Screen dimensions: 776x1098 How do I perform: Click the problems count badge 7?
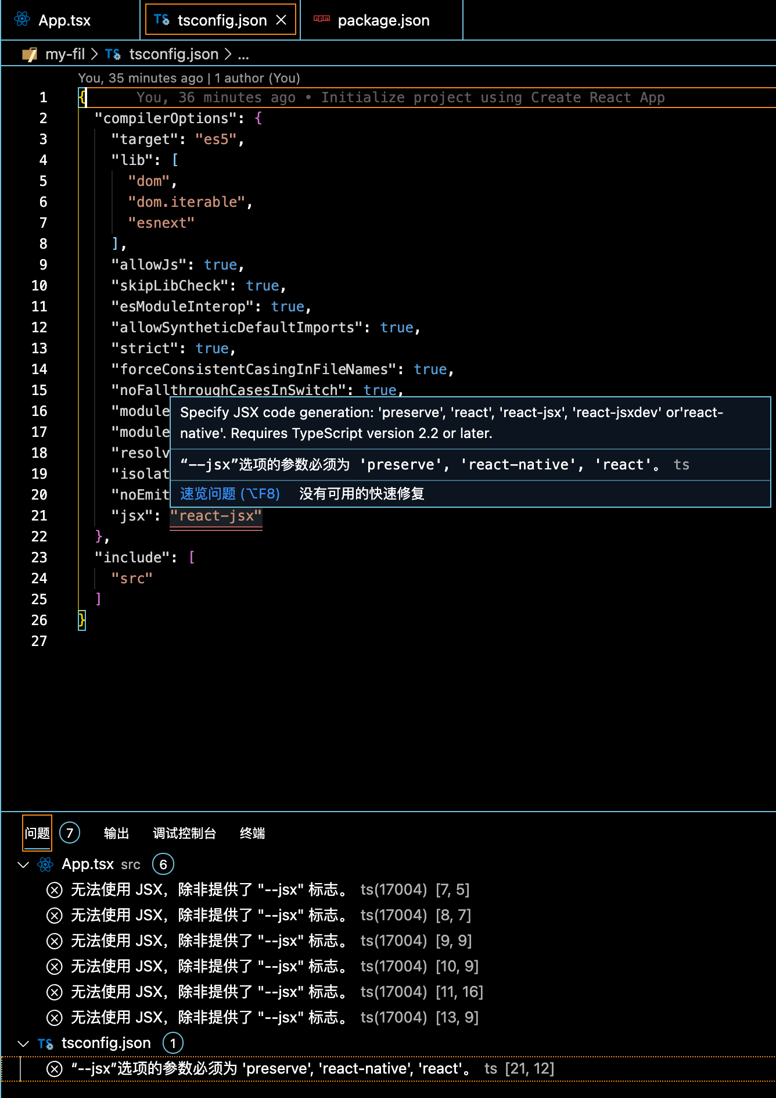[70, 833]
